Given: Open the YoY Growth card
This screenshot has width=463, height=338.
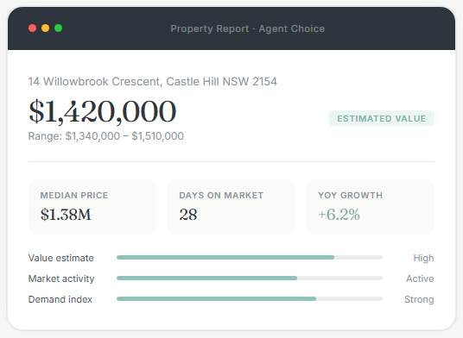Looking at the screenshot, I should (x=370, y=207).
